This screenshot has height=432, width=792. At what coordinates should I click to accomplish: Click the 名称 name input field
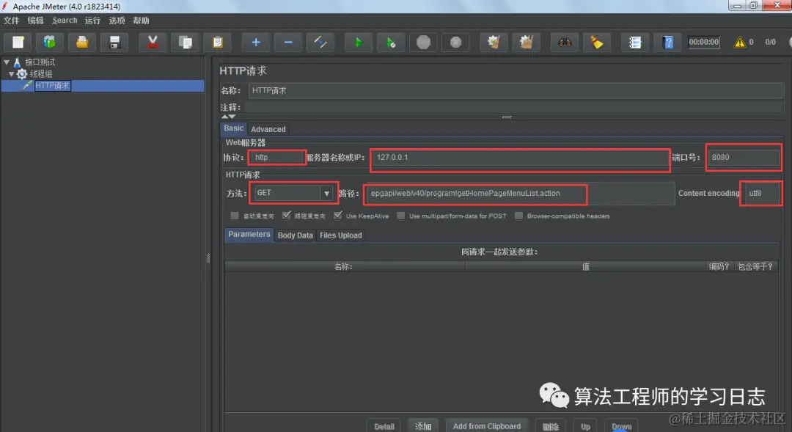click(516, 90)
